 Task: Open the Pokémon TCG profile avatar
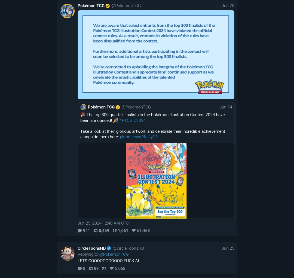67,11
